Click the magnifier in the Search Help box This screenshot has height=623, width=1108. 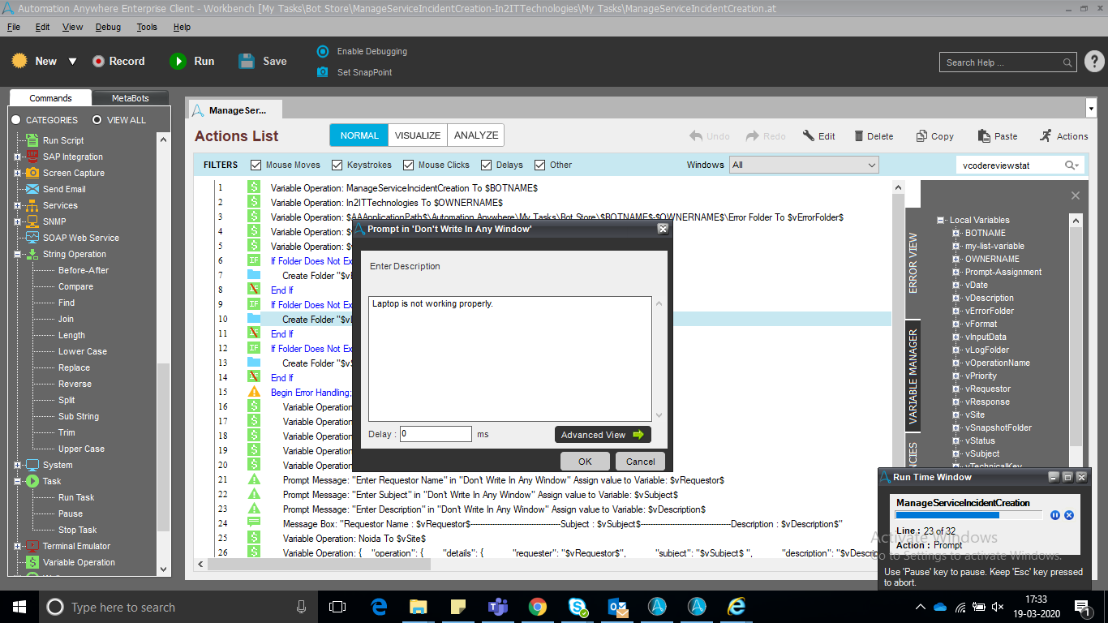coord(1068,62)
